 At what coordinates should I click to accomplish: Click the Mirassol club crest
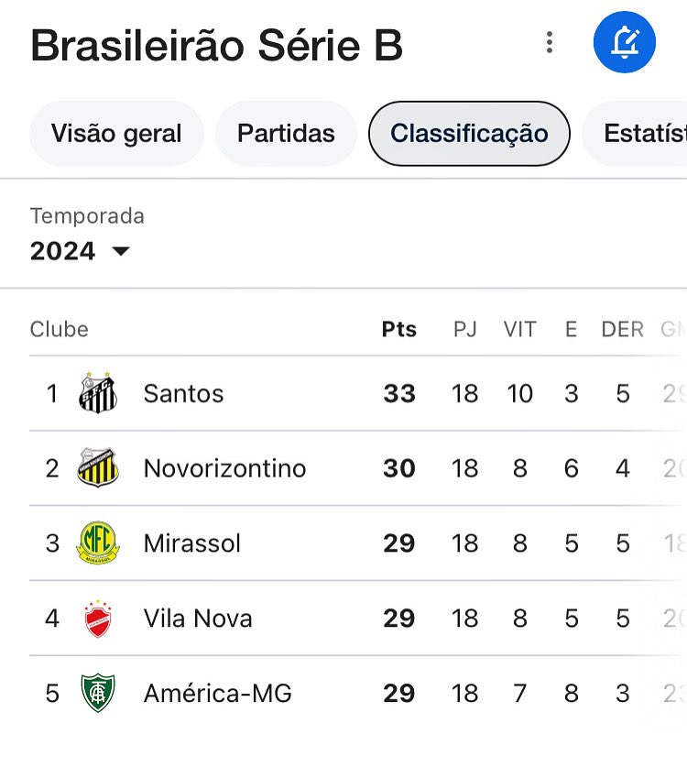coord(98,542)
